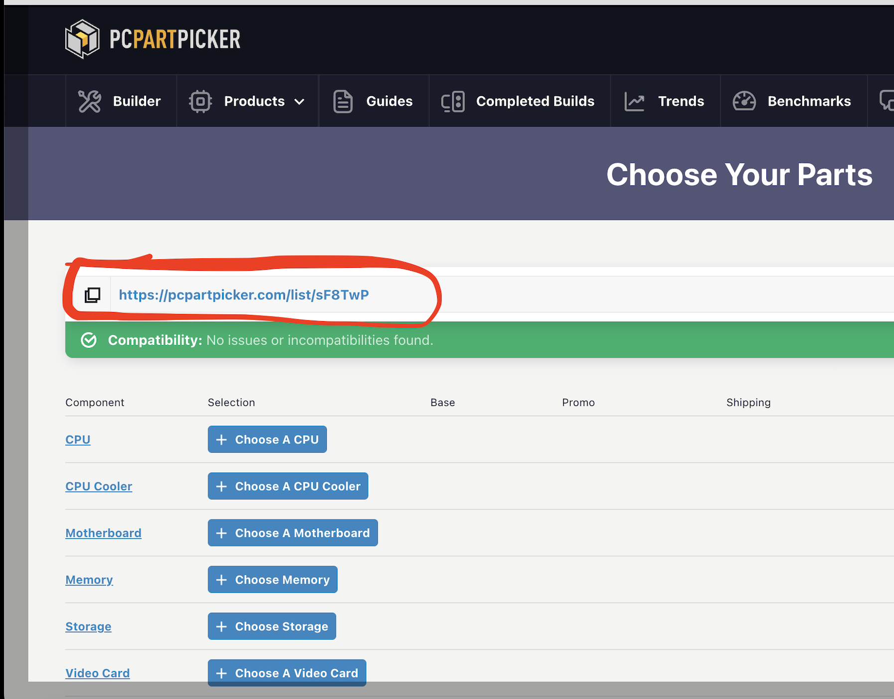Copy the list link with copy icon
The height and width of the screenshot is (699, 894).
92,295
